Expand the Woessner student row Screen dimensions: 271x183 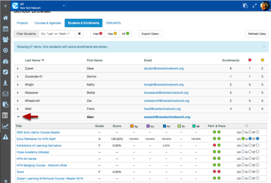(x=17, y=93)
